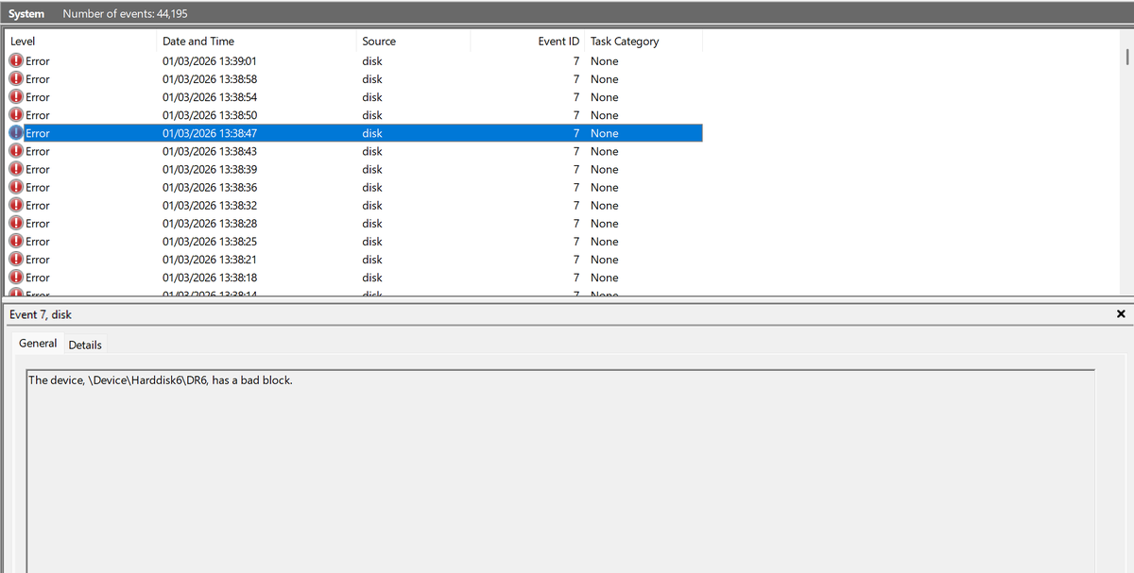Sort events by Source column header
The image size is (1134, 573).
pos(413,42)
